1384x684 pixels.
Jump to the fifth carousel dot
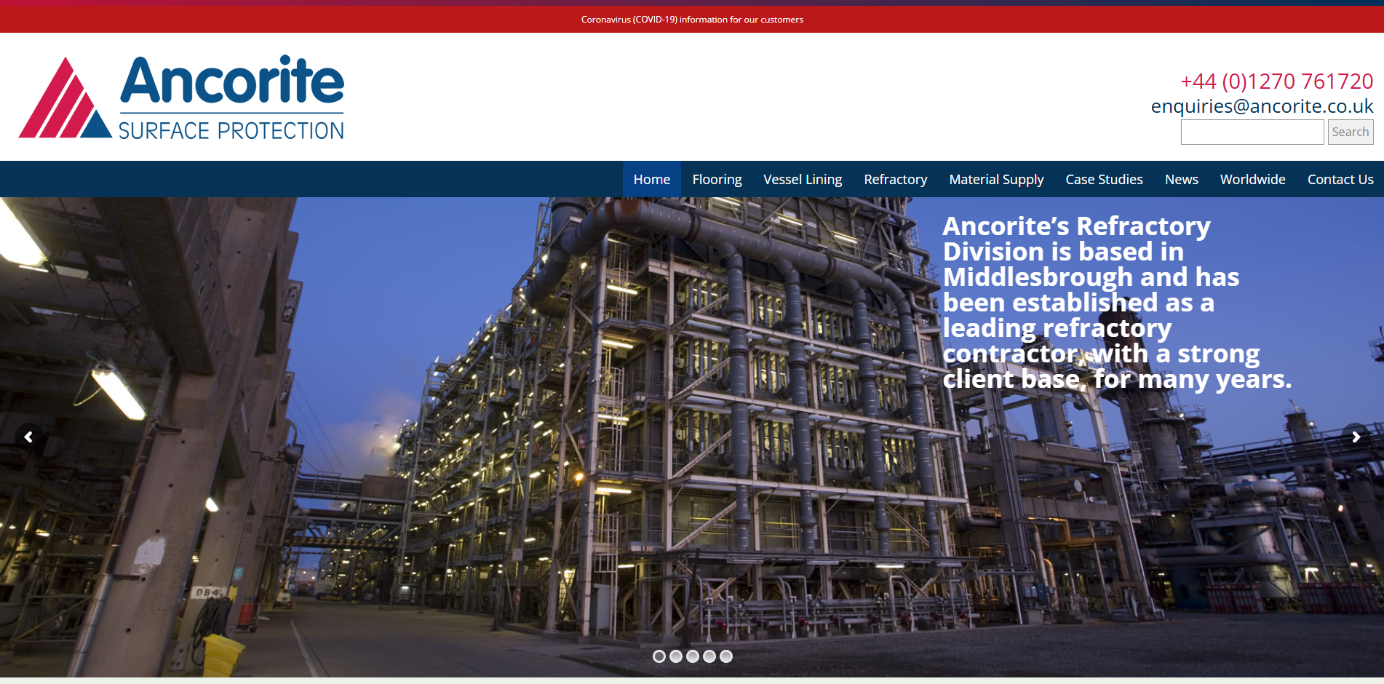pos(726,656)
